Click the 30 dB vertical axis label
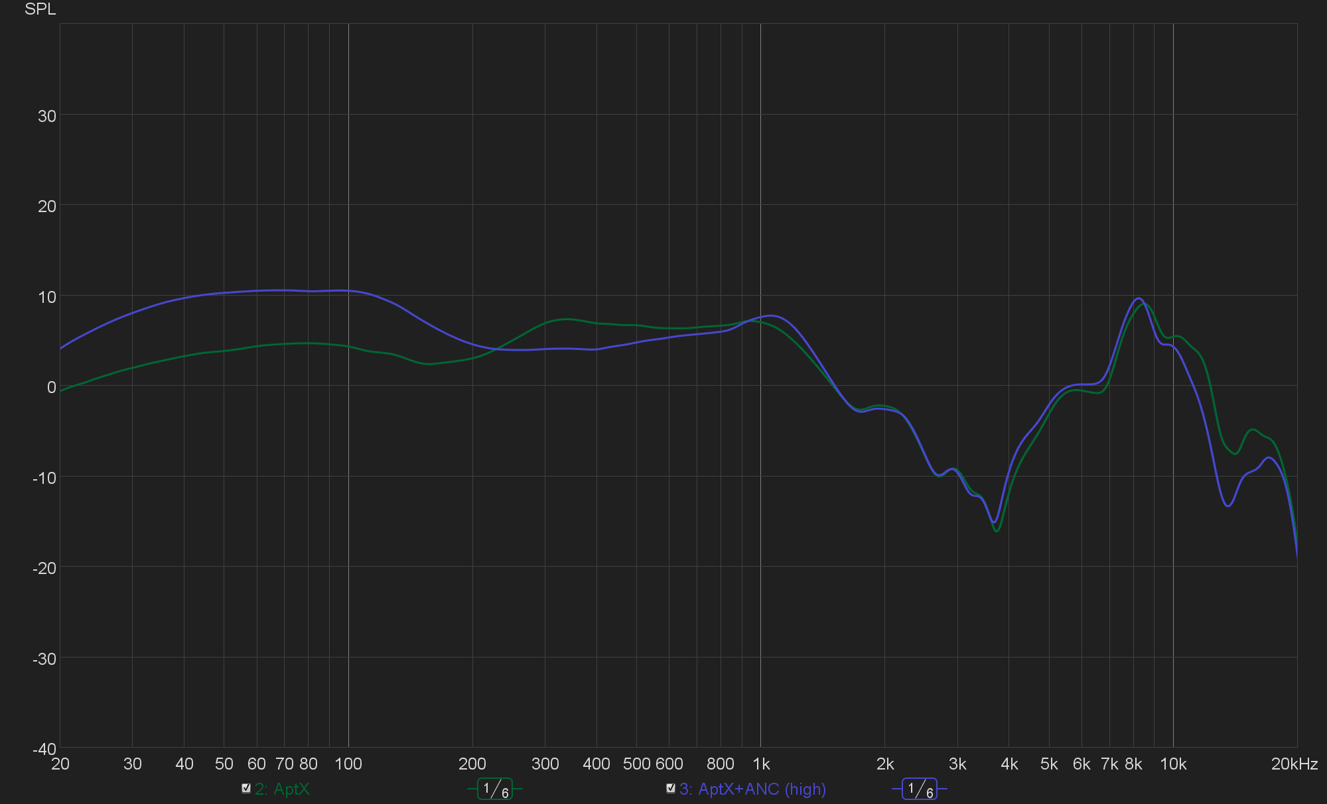The height and width of the screenshot is (804, 1327). point(47,116)
